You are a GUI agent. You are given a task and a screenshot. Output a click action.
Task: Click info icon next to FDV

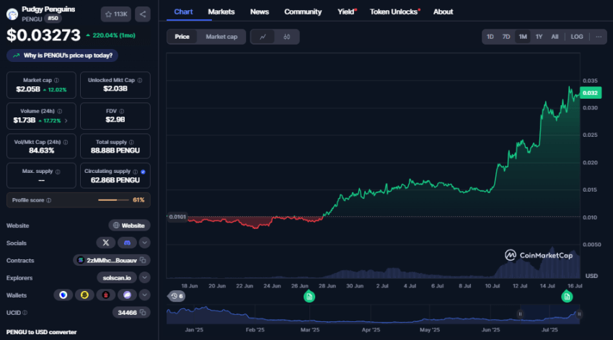pos(122,111)
